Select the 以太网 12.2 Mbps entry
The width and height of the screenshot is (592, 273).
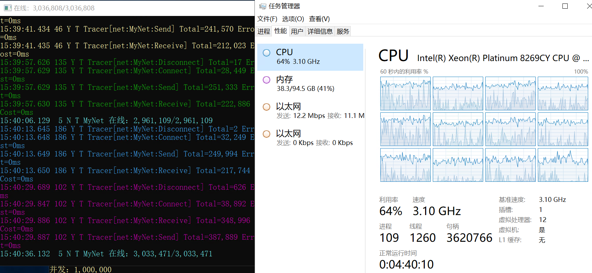point(310,111)
